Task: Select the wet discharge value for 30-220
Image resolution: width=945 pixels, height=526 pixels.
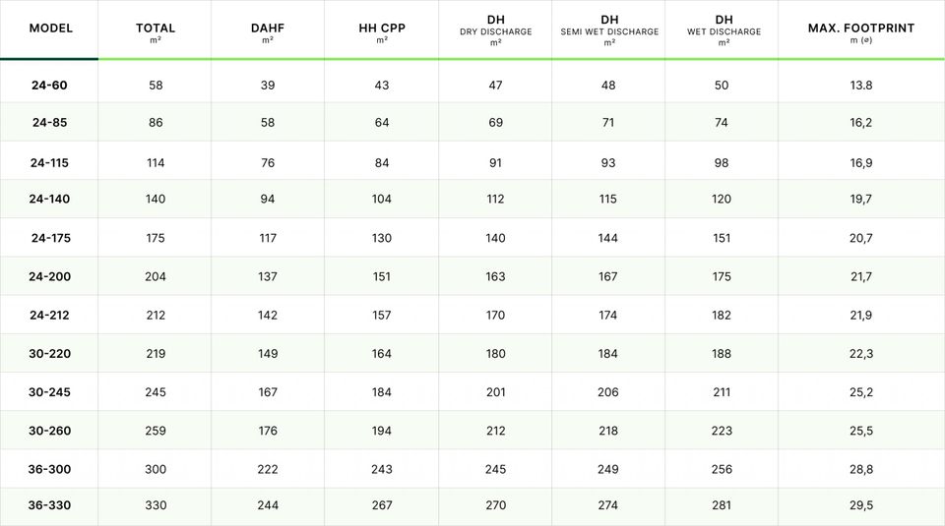Action: click(x=722, y=354)
